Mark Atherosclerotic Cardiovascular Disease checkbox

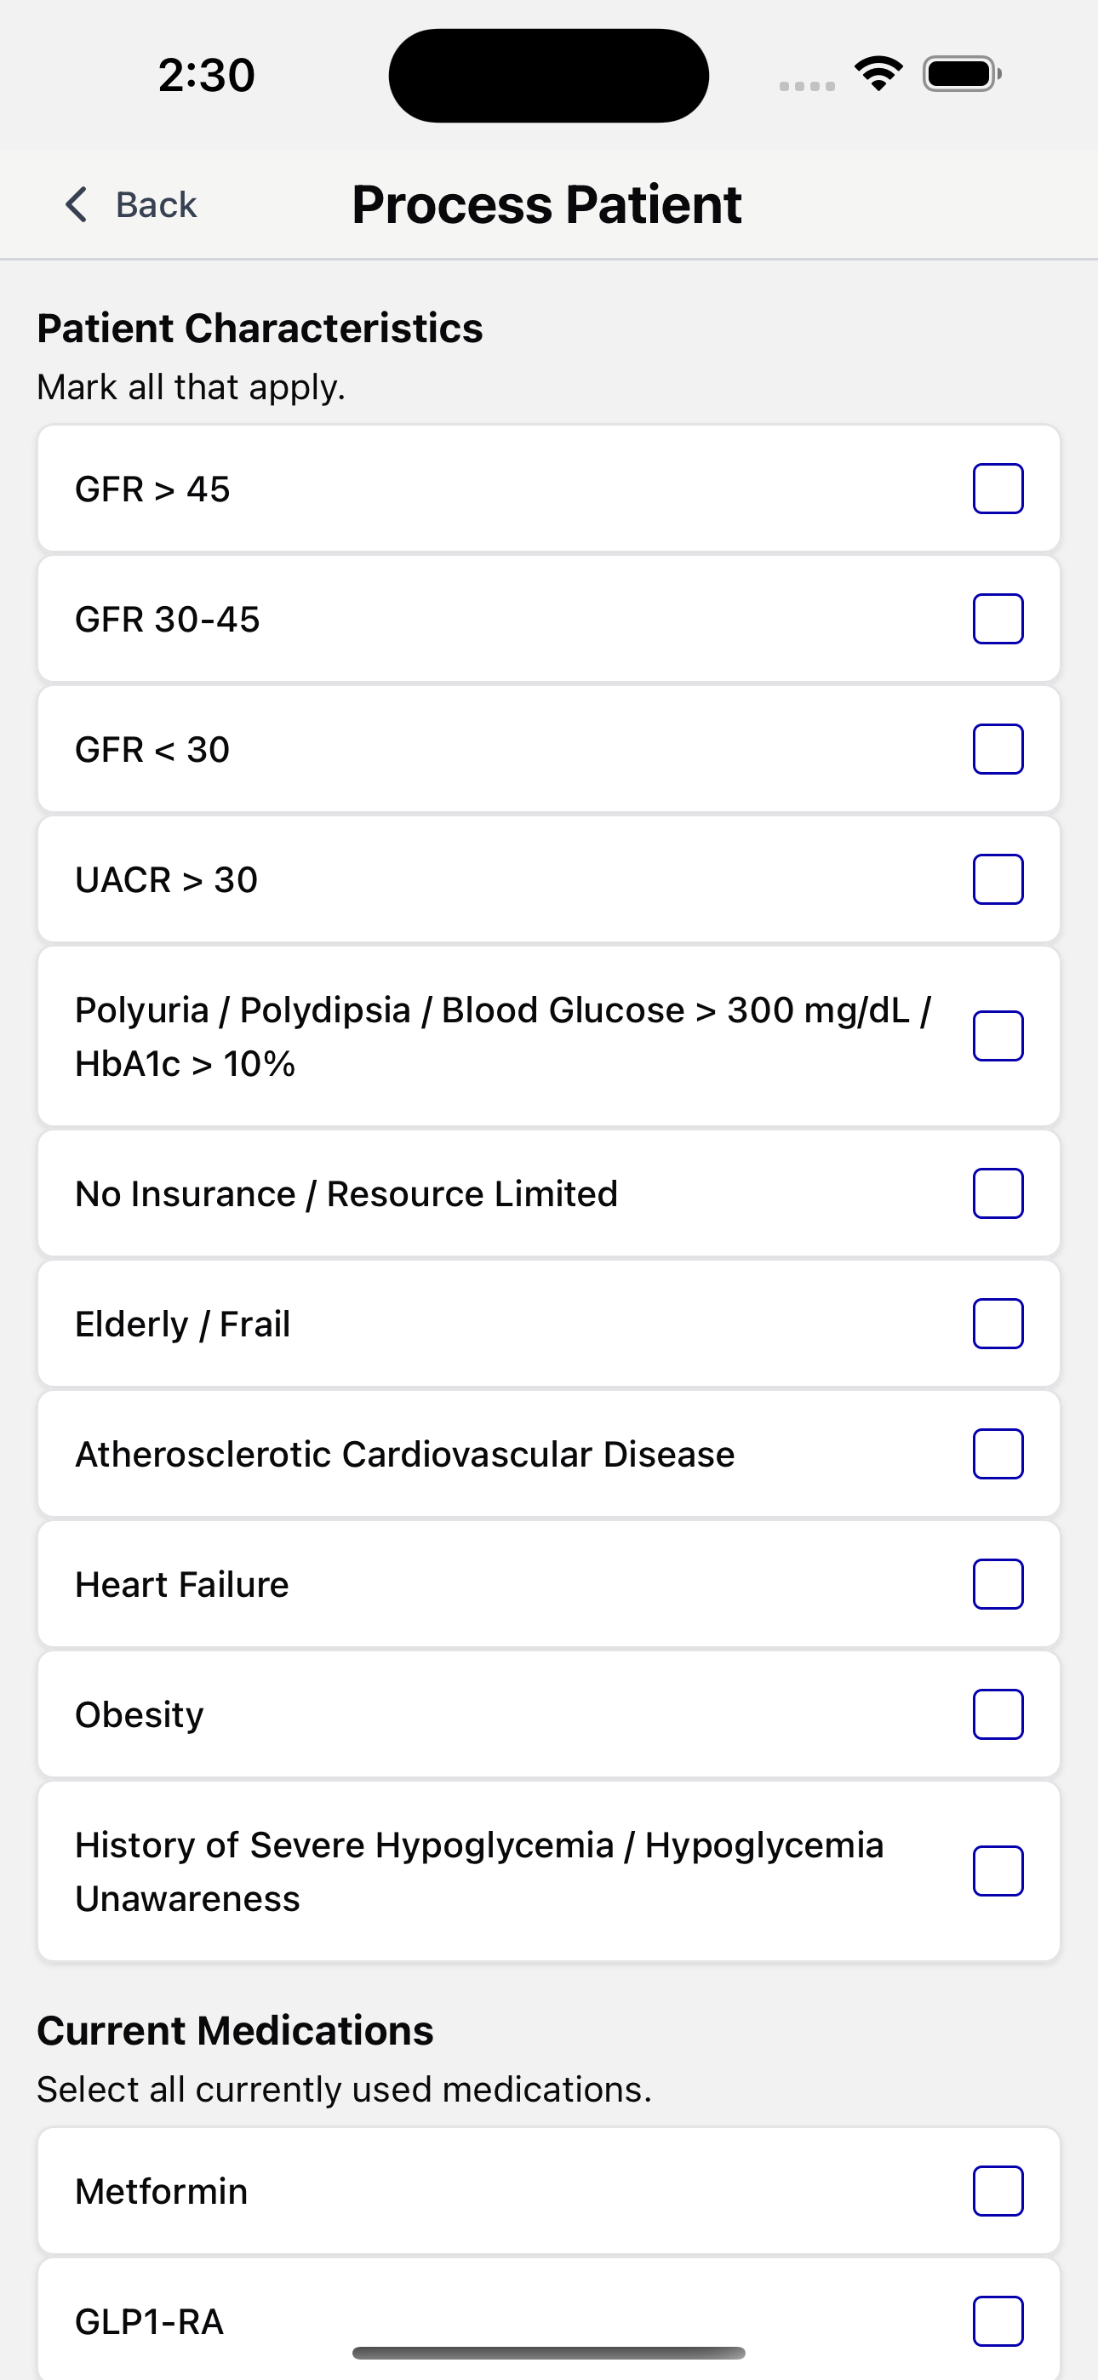tap(998, 1453)
